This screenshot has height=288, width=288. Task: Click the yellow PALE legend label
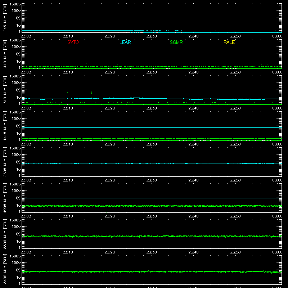[229, 42]
